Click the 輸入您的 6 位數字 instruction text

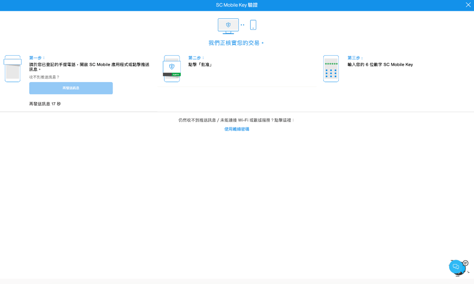(380, 65)
